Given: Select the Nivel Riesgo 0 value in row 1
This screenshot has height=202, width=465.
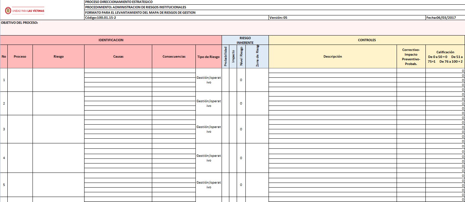Looking at the screenshot, I should click(x=241, y=80).
